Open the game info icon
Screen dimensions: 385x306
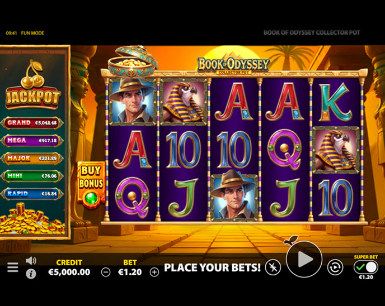(31, 274)
